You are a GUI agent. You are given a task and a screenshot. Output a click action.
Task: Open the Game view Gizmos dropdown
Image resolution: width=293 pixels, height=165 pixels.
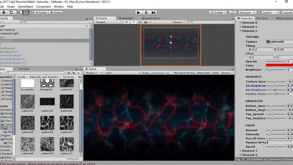pos(227,73)
